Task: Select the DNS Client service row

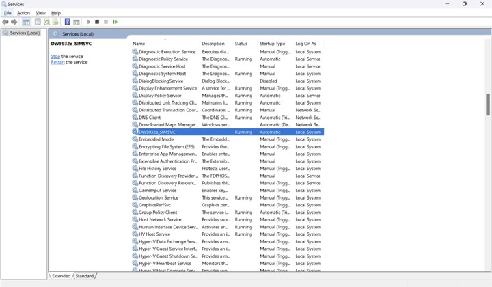Action: coord(150,118)
